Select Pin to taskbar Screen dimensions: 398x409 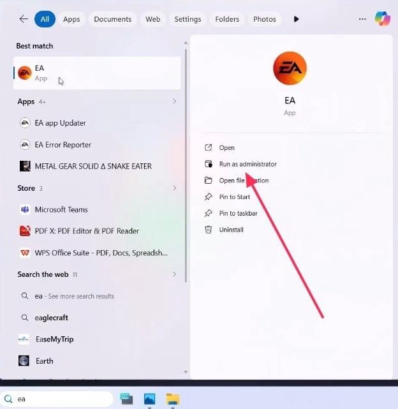(x=238, y=213)
